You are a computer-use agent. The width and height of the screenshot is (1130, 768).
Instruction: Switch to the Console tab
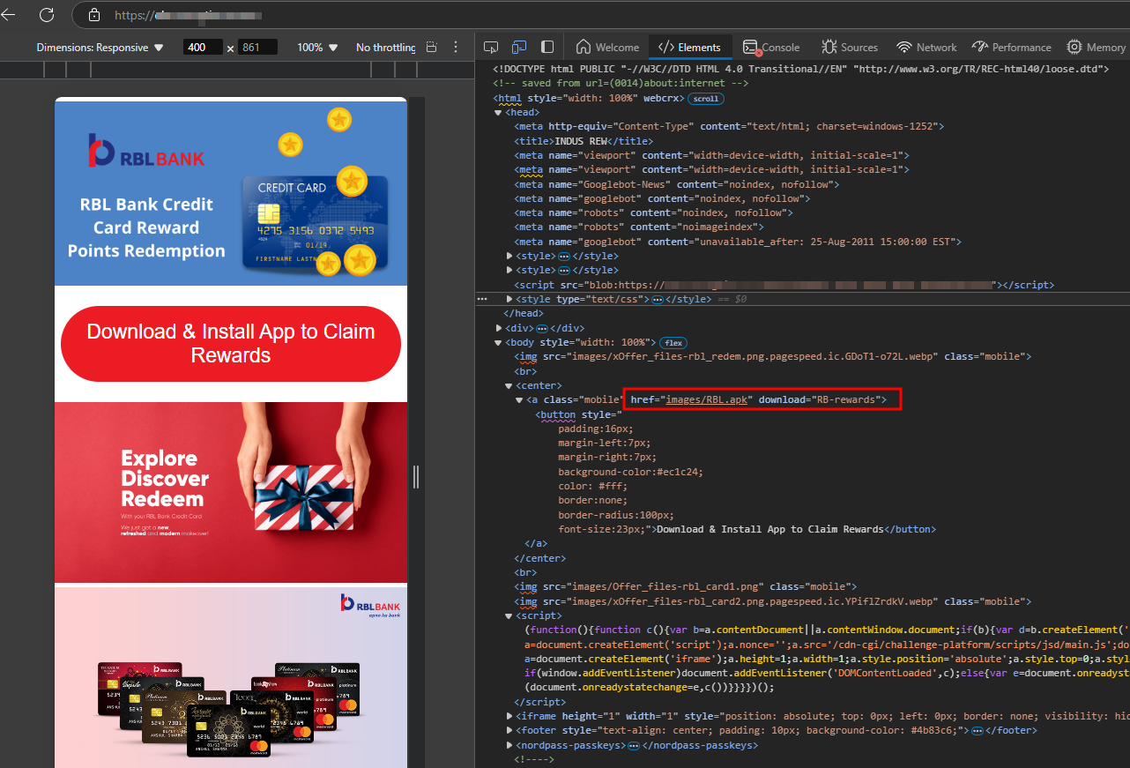pos(771,47)
